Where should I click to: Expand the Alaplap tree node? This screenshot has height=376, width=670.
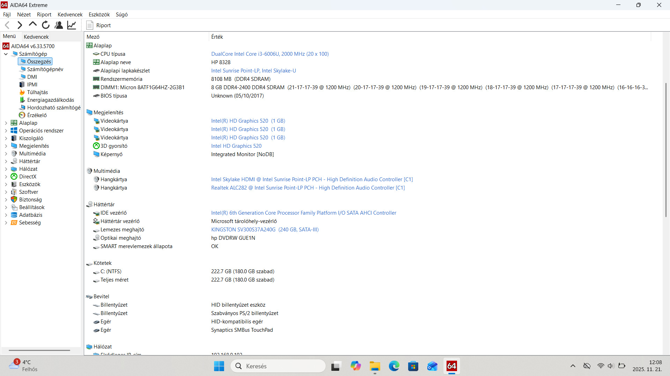pyautogui.click(x=6, y=123)
